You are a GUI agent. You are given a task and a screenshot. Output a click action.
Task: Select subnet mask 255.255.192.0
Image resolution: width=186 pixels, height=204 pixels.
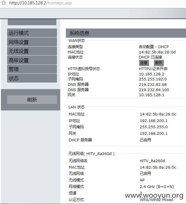click(153, 79)
